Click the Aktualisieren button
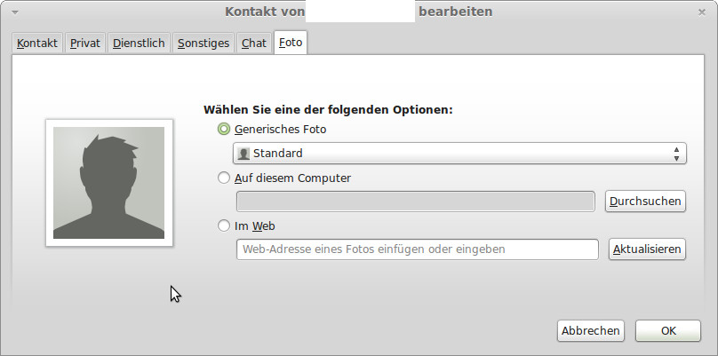718x356 pixels. (x=647, y=249)
